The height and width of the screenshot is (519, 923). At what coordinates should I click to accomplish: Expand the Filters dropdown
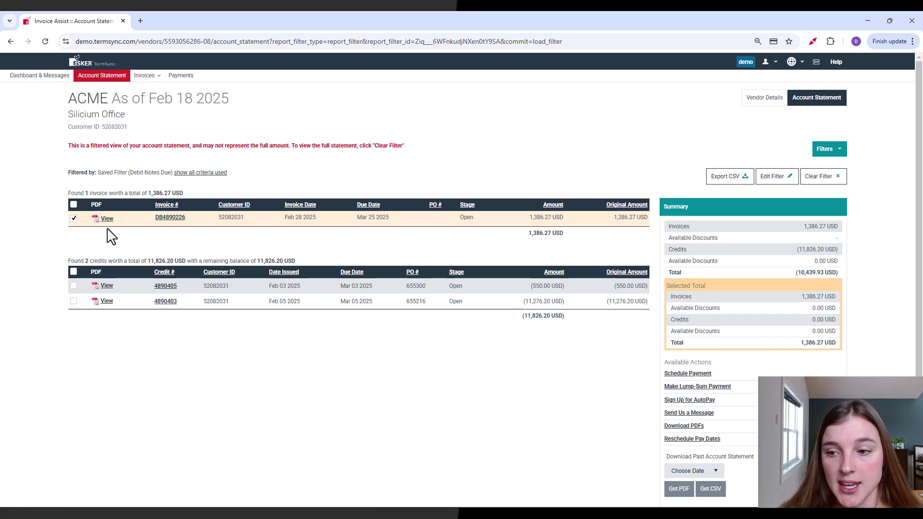pos(829,148)
